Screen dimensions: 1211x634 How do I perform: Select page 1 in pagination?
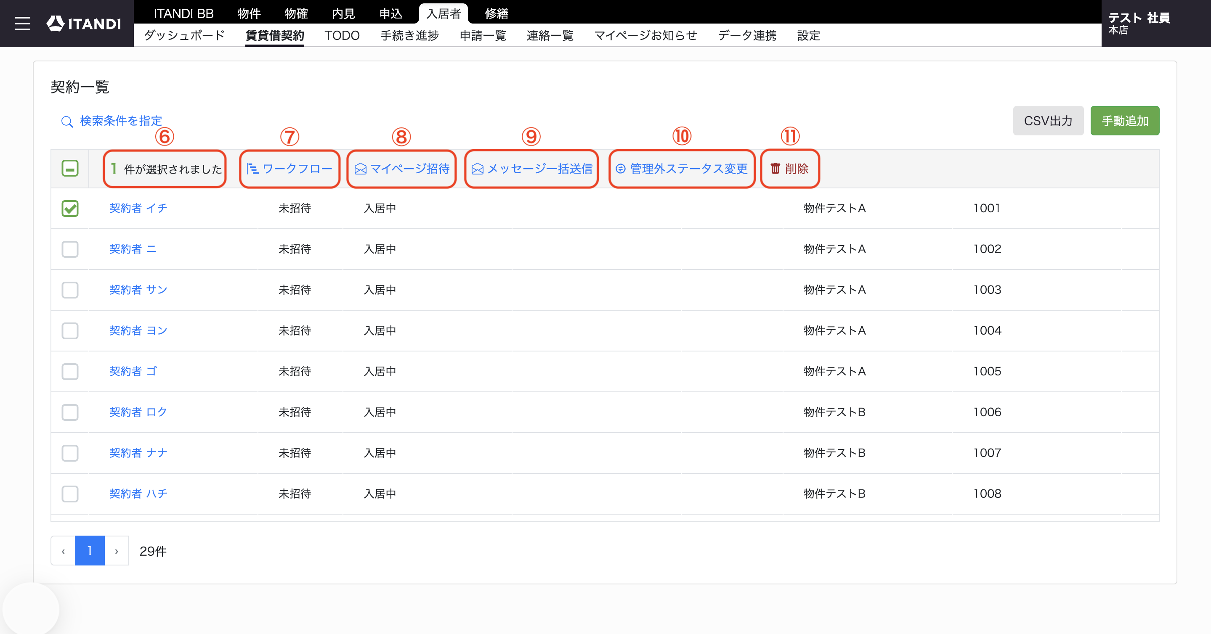point(89,551)
